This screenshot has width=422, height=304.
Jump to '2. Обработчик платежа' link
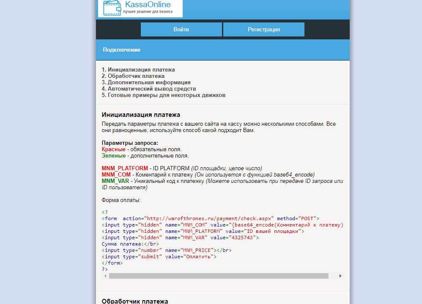pos(133,76)
